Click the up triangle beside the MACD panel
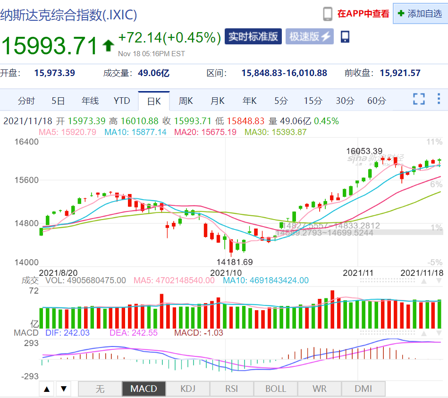448x398 pixels. click(x=424, y=333)
